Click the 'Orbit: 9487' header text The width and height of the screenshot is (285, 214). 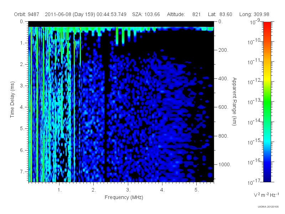[26, 14]
